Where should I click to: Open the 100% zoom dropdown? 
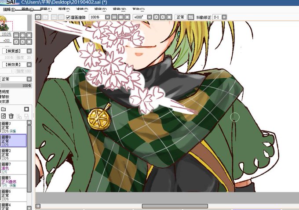[108, 17]
